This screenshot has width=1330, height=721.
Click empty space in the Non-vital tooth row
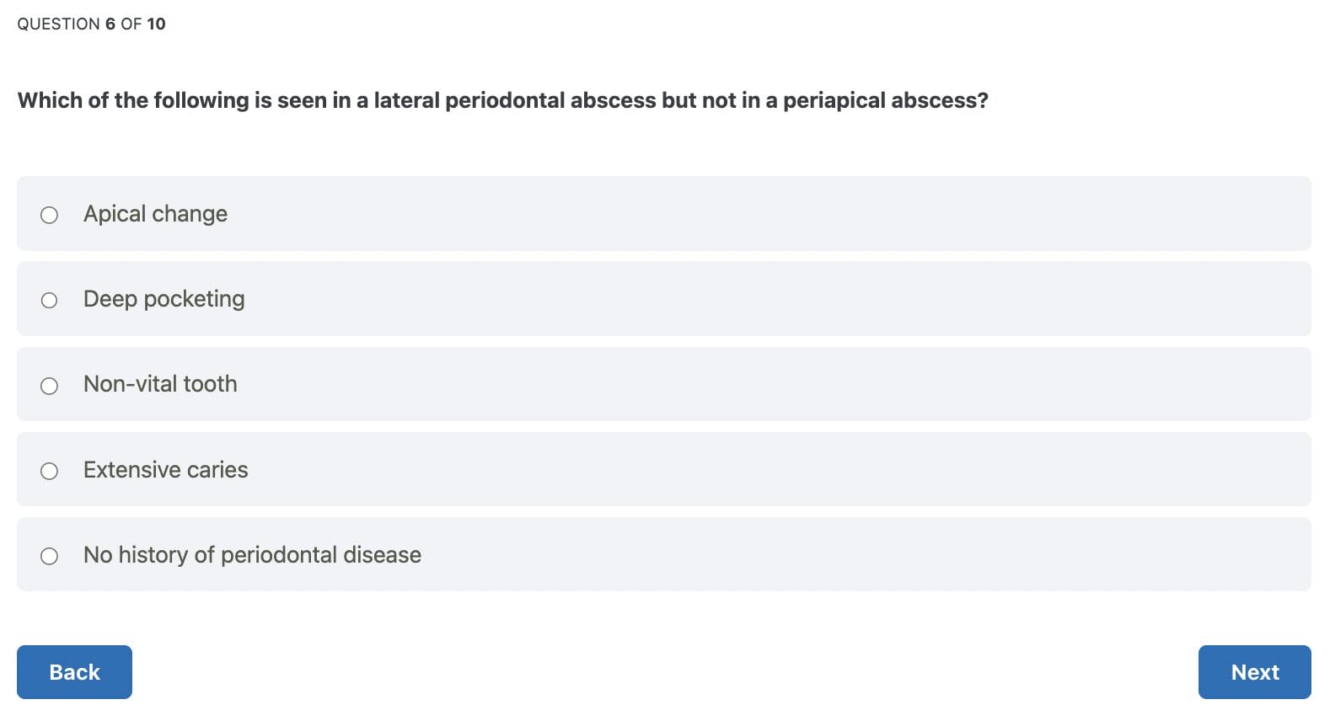[759, 384]
